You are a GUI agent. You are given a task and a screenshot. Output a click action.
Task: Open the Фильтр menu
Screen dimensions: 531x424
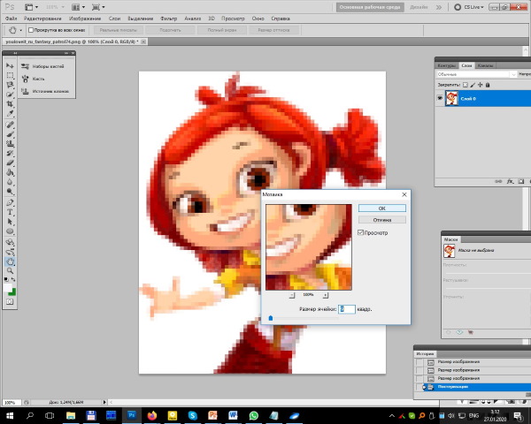[x=168, y=19]
